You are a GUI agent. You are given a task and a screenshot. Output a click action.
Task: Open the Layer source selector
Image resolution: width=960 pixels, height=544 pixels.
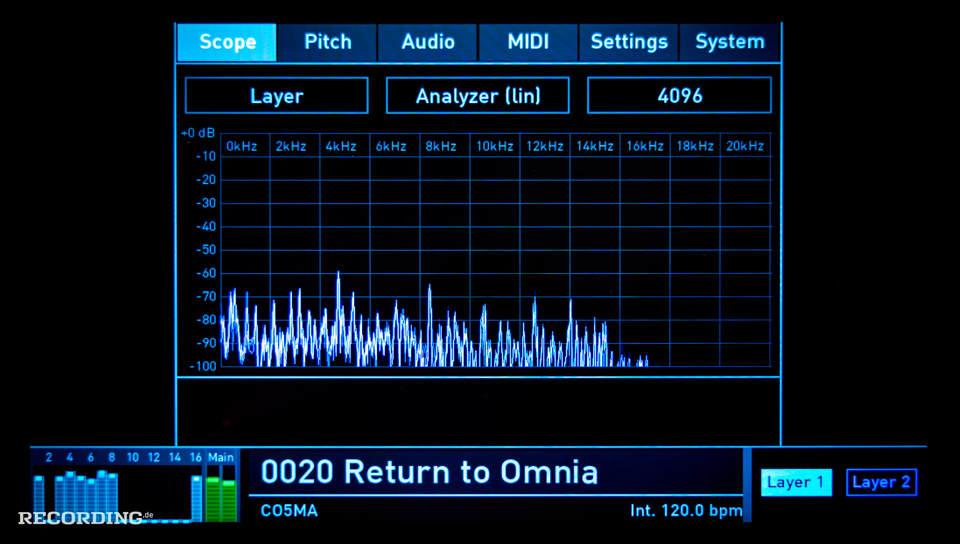pyautogui.click(x=276, y=95)
